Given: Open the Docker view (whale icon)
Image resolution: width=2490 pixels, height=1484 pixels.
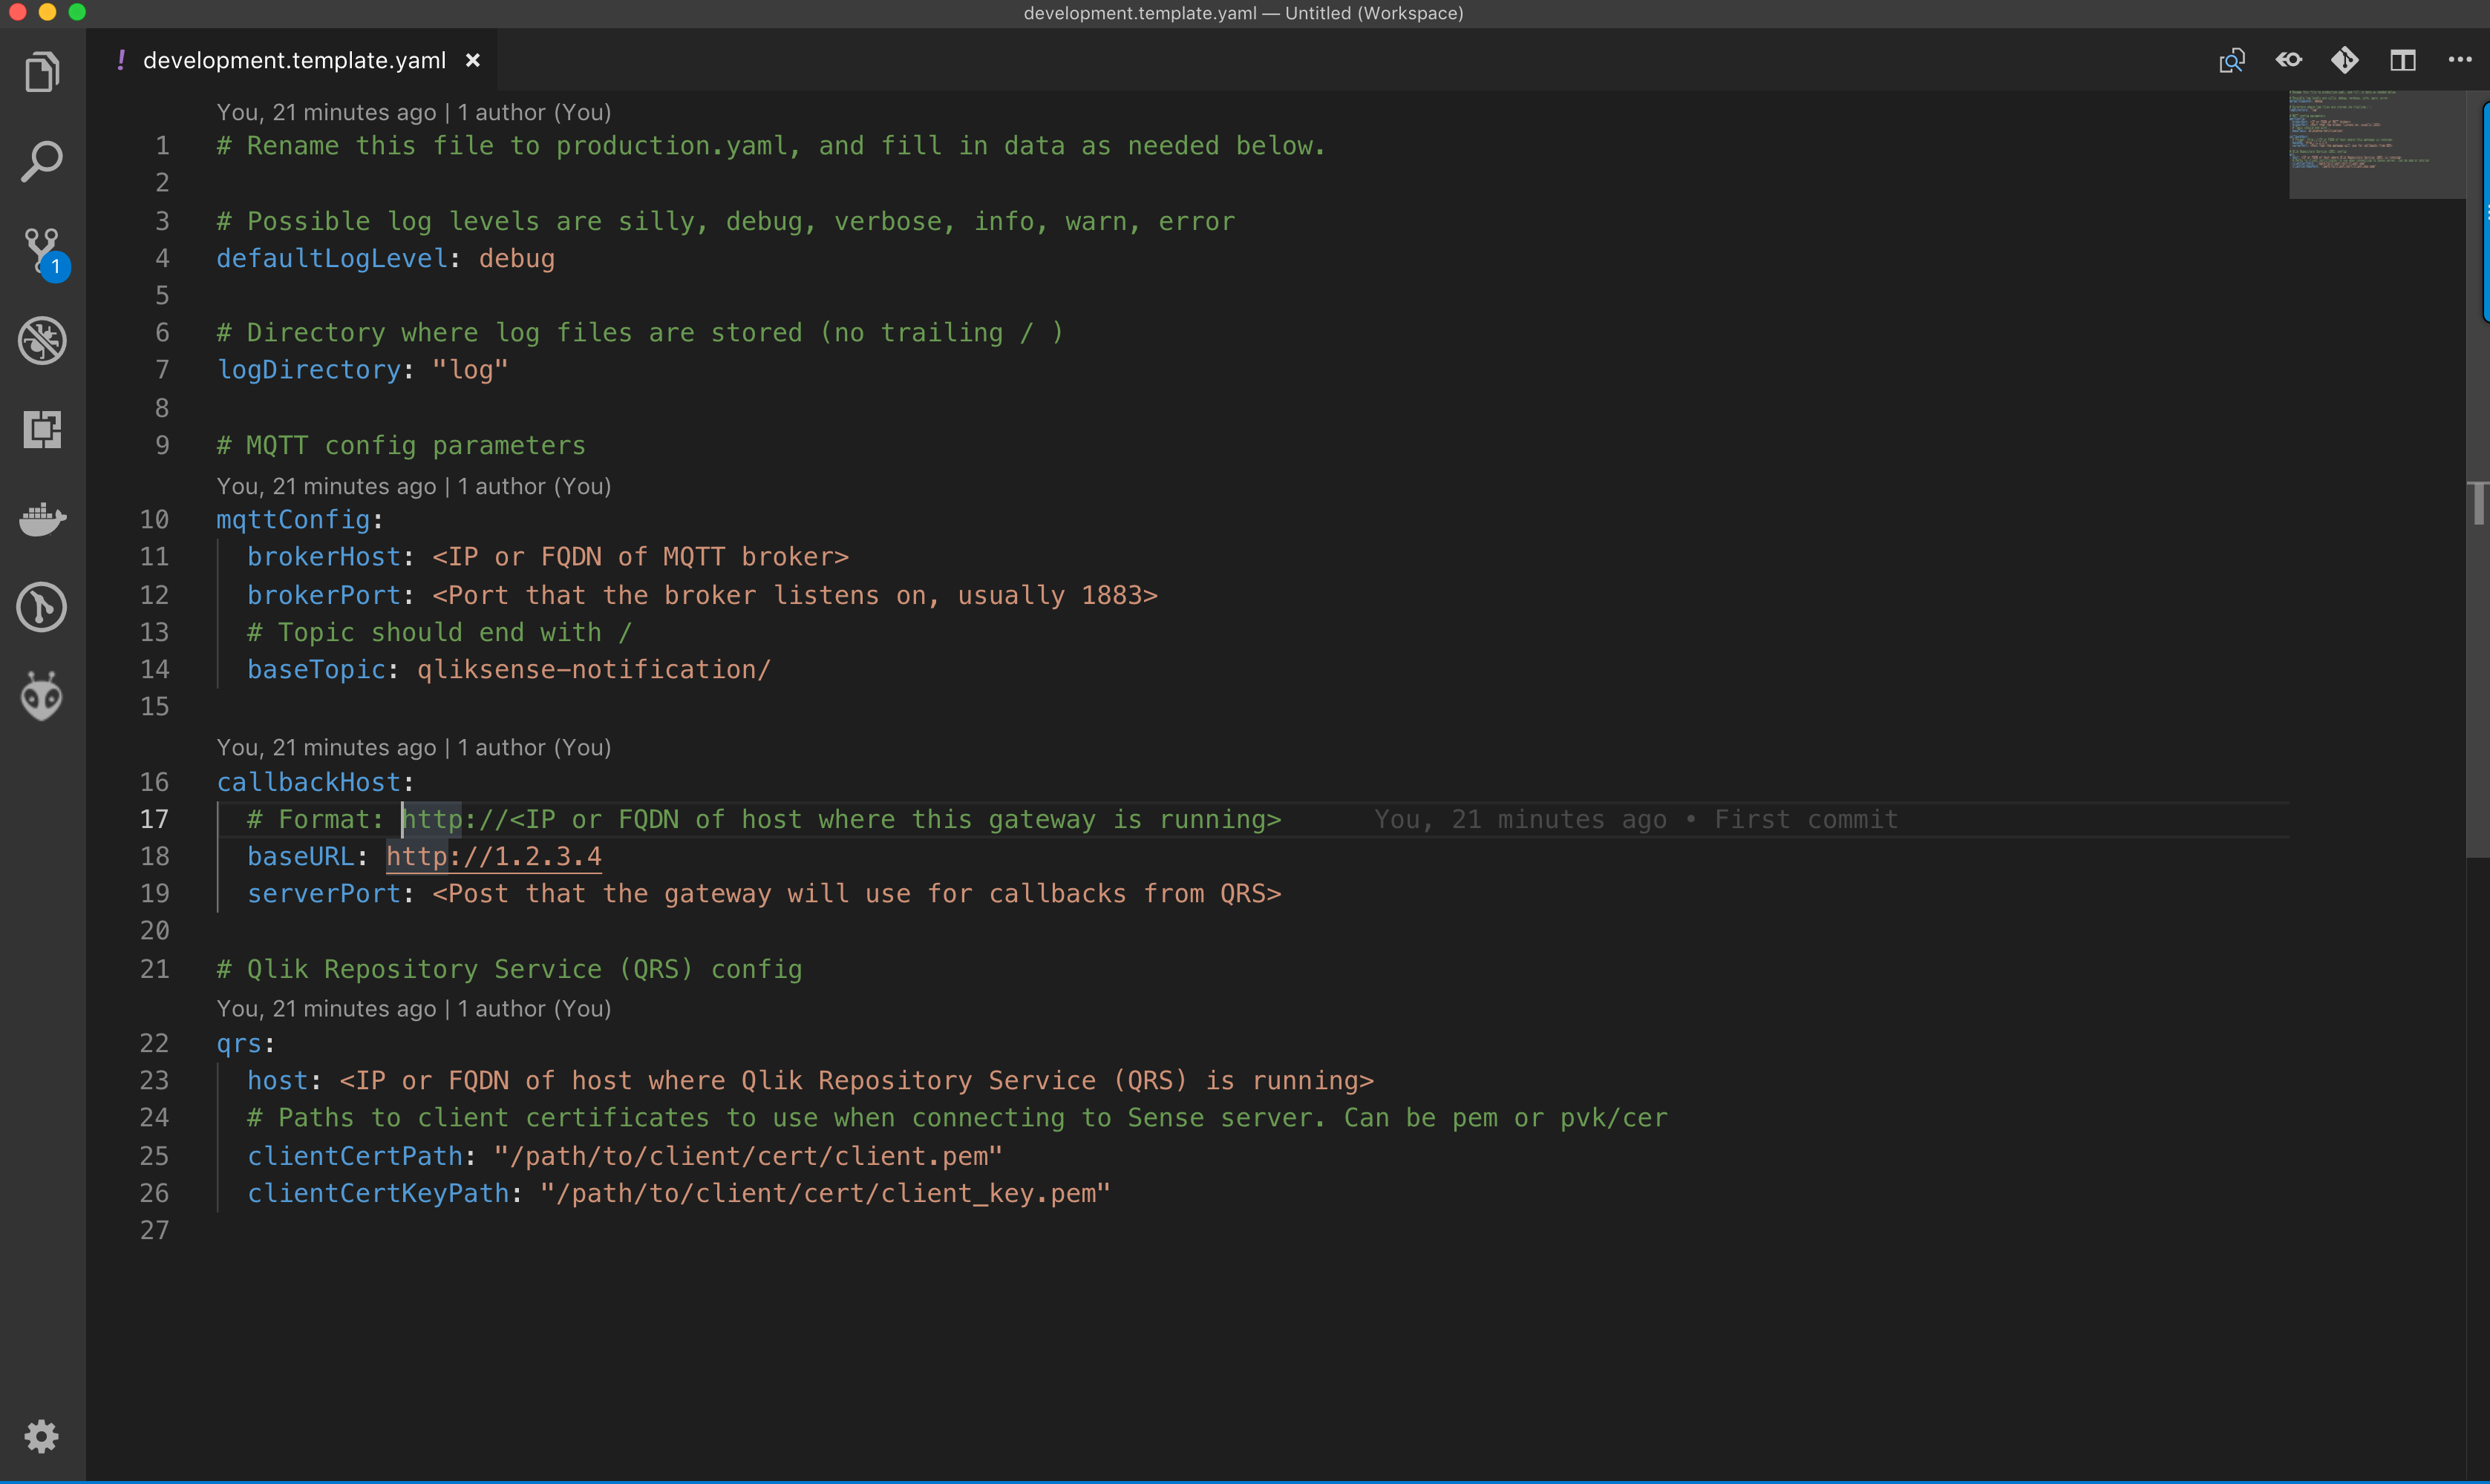Looking at the screenshot, I should (42, 519).
